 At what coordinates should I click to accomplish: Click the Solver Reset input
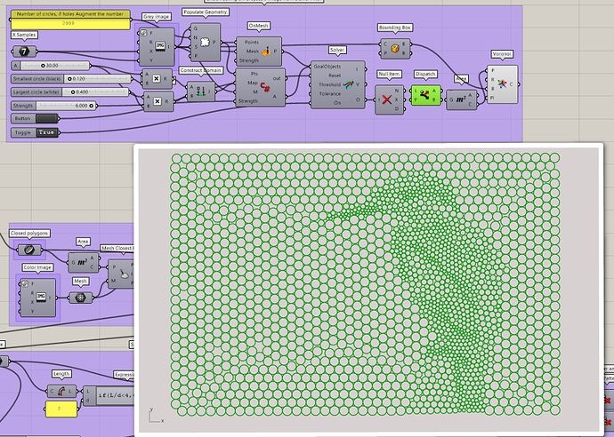pyautogui.click(x=334, y=75)
